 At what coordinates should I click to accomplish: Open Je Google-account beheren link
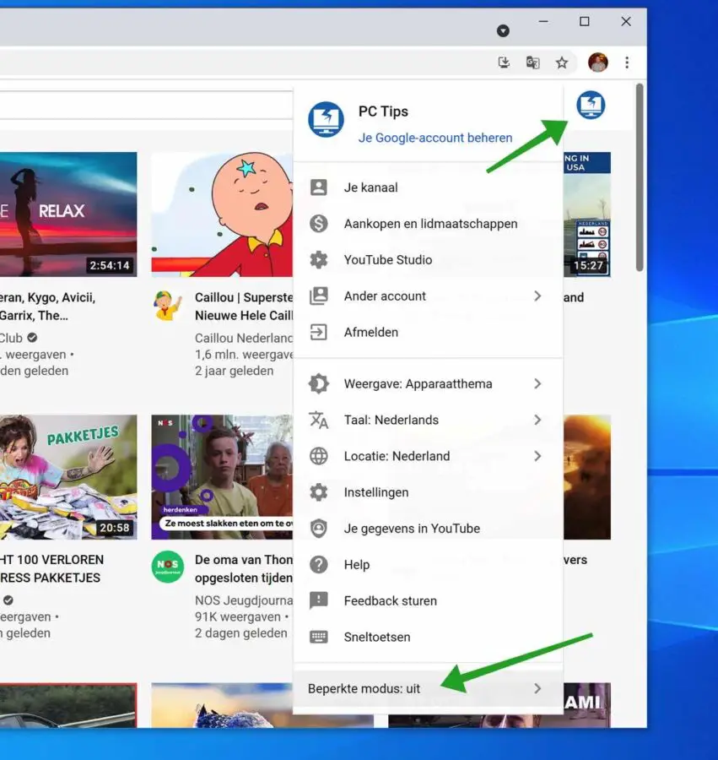tap(435, 138)
